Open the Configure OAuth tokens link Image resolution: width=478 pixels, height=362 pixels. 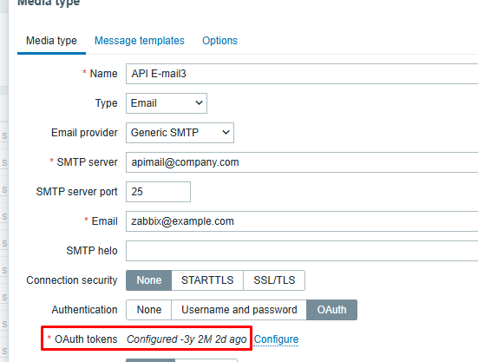(x=276, y=339)
